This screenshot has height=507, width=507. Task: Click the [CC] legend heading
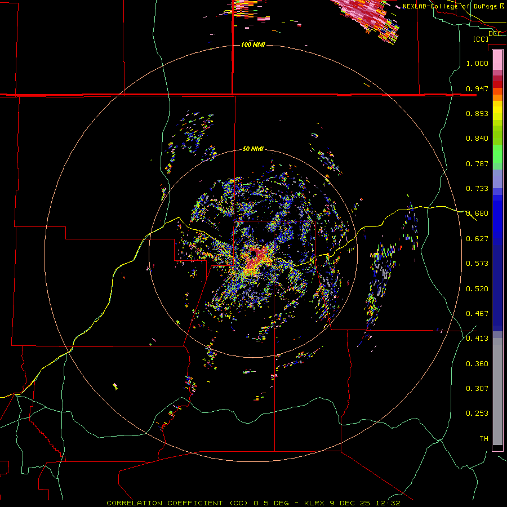481,39
